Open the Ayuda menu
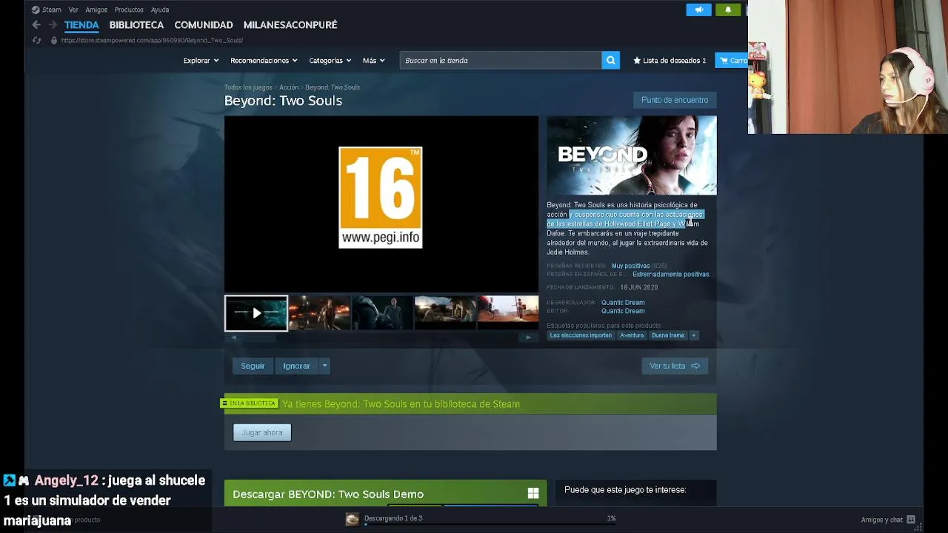Screen dimensions: 948x533 coord(160,10)
